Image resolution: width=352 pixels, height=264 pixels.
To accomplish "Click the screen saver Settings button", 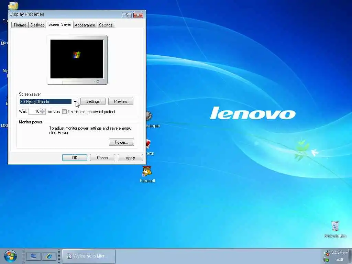I will [x=93, y=101].
